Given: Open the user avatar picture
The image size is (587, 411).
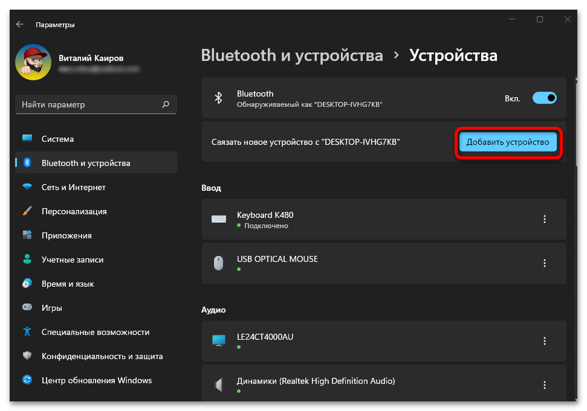Looking at the screenshot, I should [33, 62].
